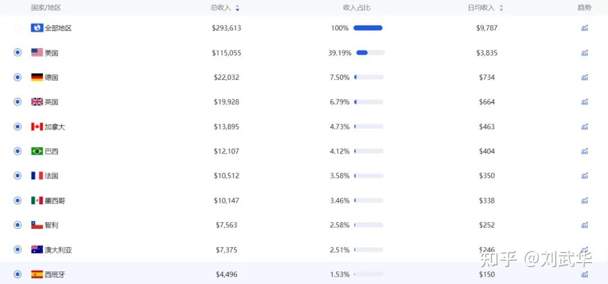Toggle the radio button for 英国

point(17,102)
